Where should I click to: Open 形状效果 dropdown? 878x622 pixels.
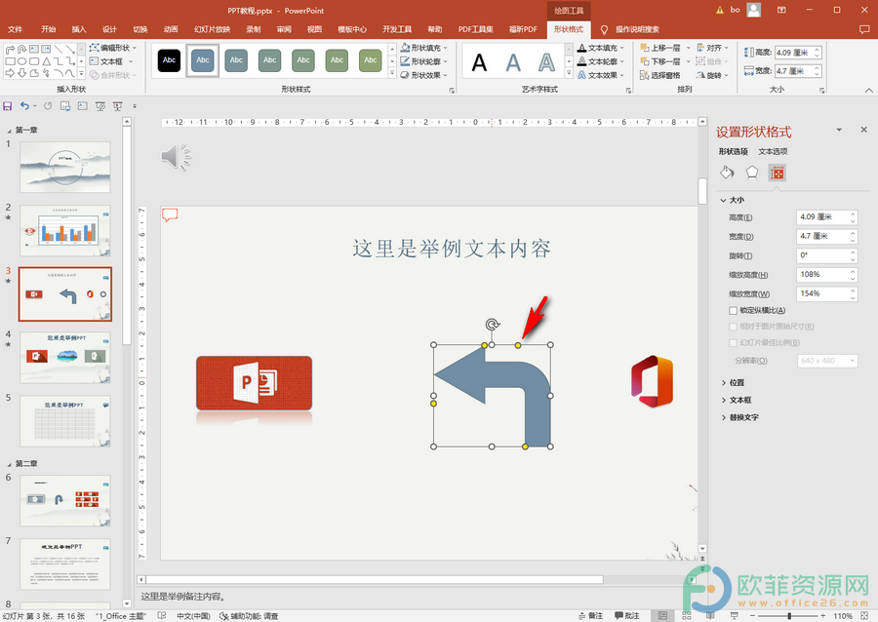click(424, 75)
